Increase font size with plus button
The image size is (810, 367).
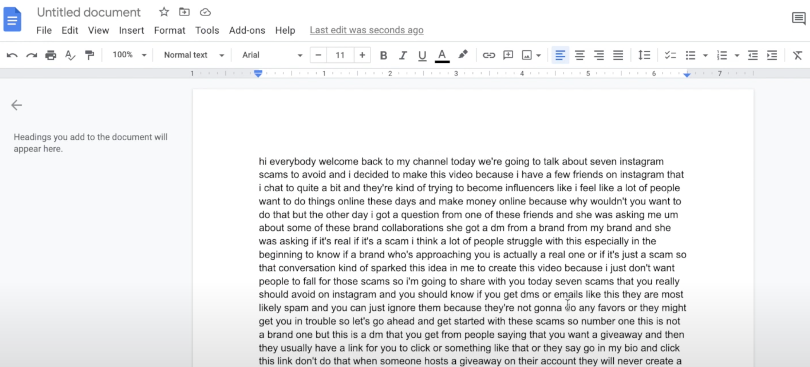click(x=362, y=55)
